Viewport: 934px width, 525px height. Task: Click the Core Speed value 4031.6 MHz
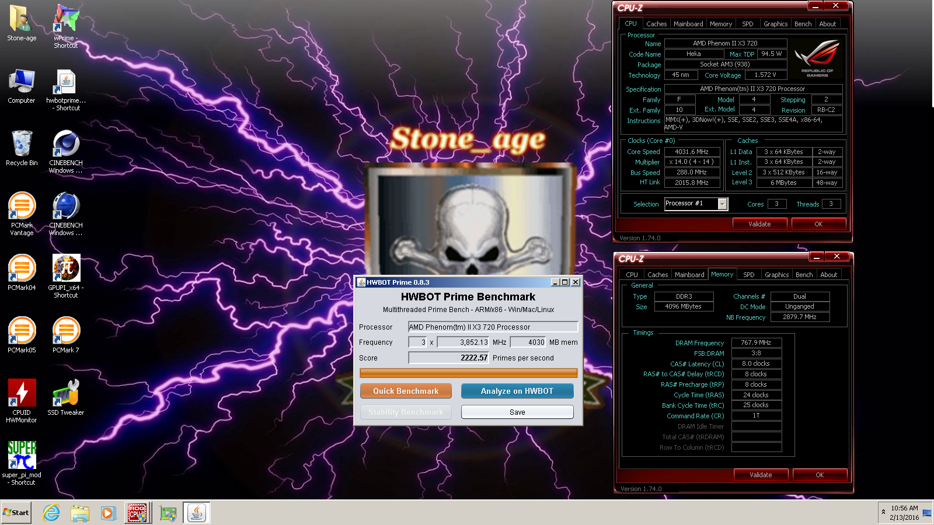(692, 152)
